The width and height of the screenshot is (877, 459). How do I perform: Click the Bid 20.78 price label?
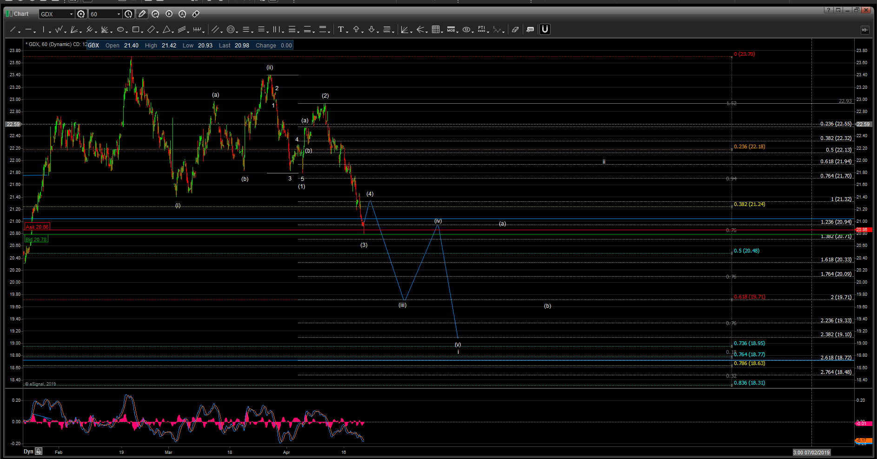(36, 239)
